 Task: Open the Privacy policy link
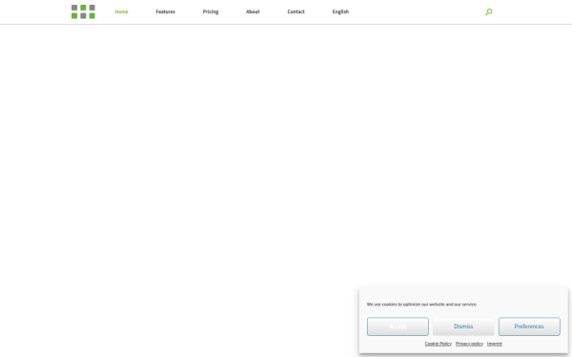click(x=469, y=344)
